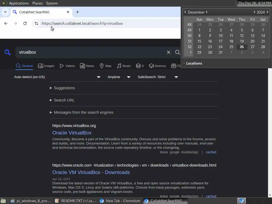This screenshot has height=204, width=272.
Task: Go to previous month in calendar
Action: 185,12
